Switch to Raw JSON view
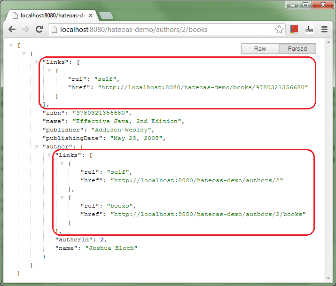Screen dimensions: 336x286 (x=260, y=48)
